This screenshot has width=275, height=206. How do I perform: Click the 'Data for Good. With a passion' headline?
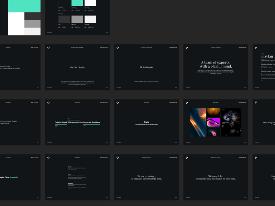(77, 122)
